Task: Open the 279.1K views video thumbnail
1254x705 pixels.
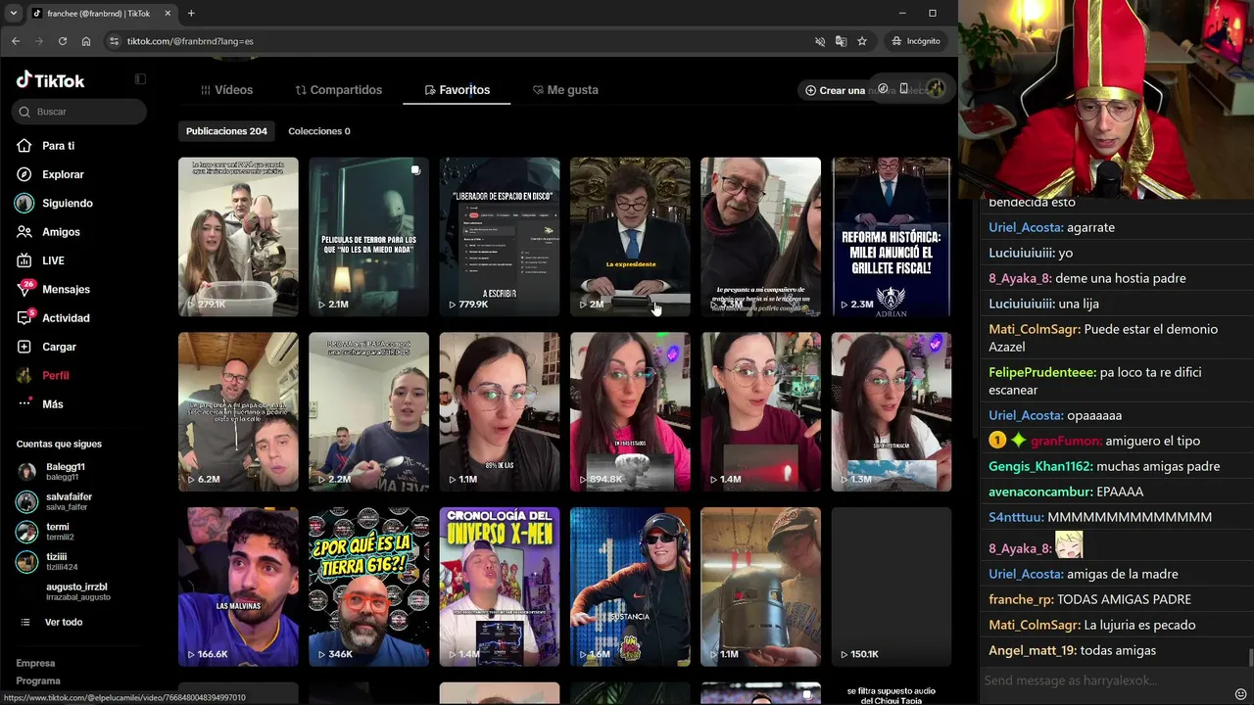Action: pyautogui.click(x=238, y=237)
